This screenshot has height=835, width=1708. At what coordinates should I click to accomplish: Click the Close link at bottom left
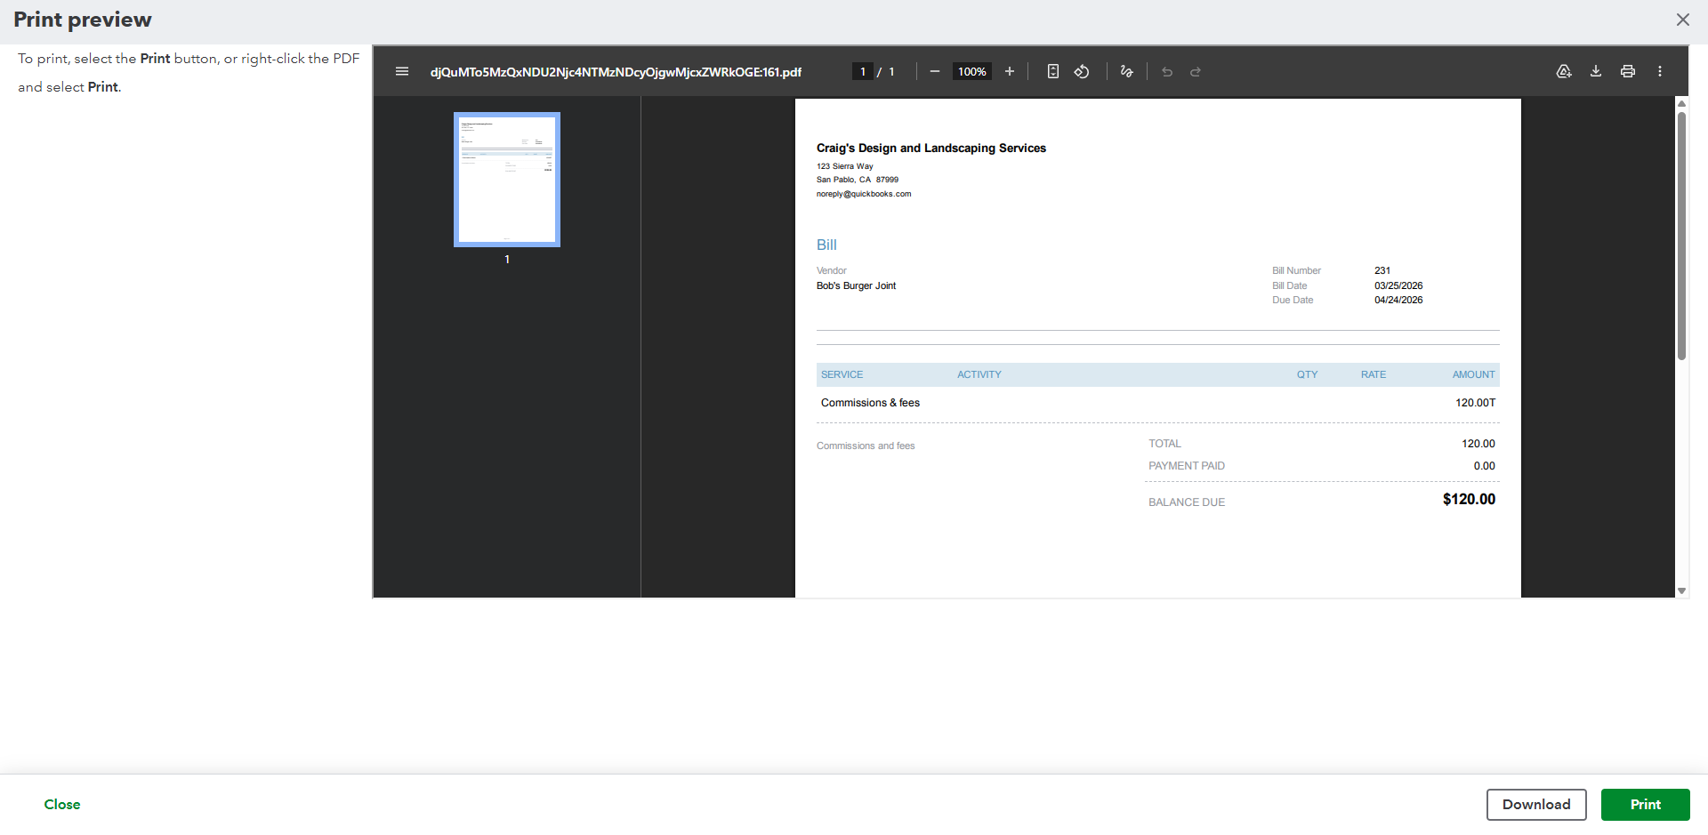tap(62, 804)
